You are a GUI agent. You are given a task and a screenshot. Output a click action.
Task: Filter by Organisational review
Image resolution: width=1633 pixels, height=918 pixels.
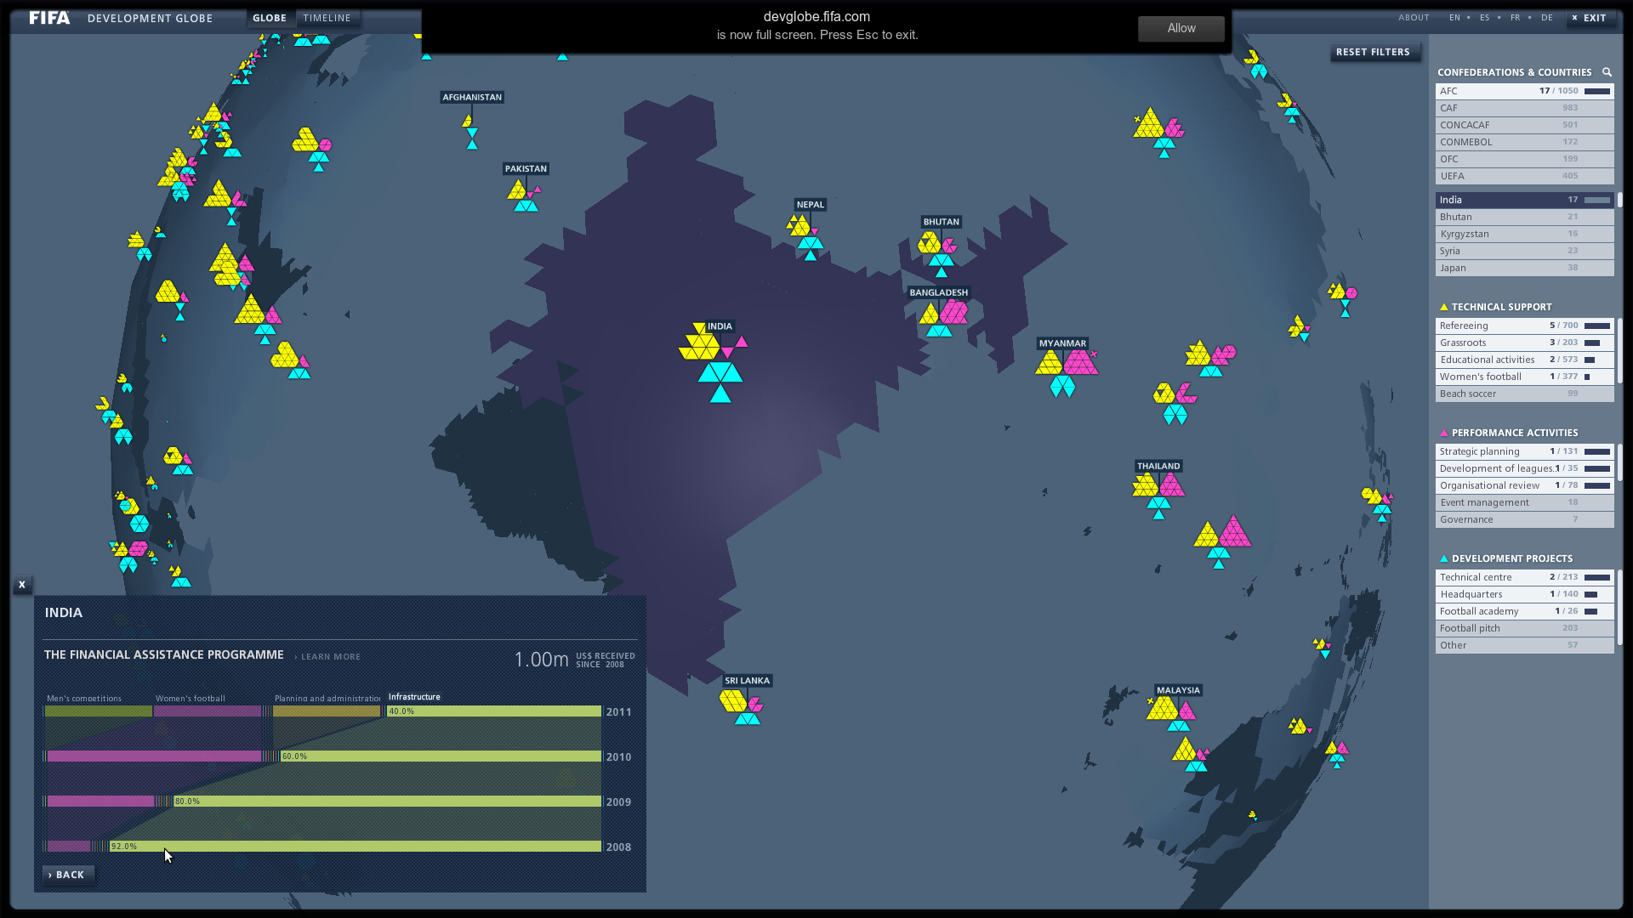tap(1524, 485)
